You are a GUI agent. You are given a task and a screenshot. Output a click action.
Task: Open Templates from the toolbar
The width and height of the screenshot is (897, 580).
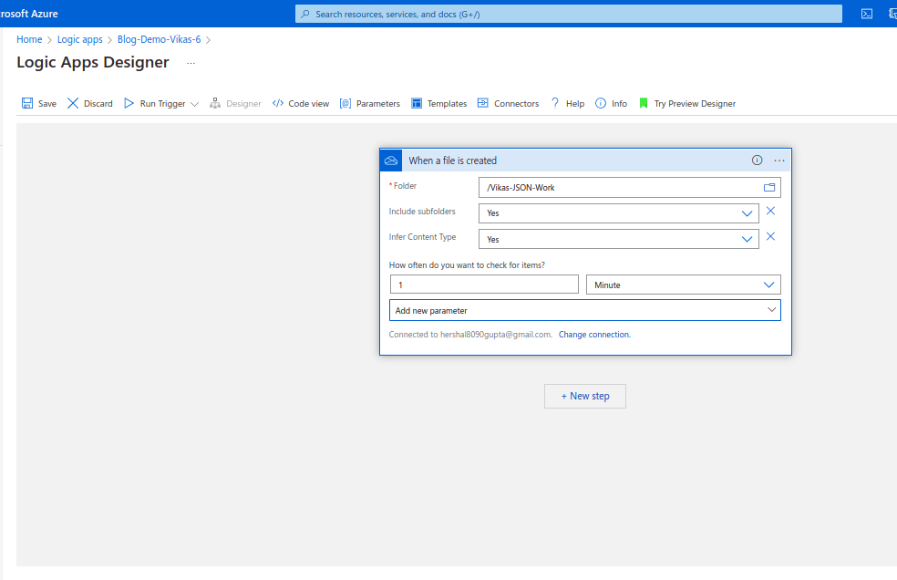click(447, 104)
